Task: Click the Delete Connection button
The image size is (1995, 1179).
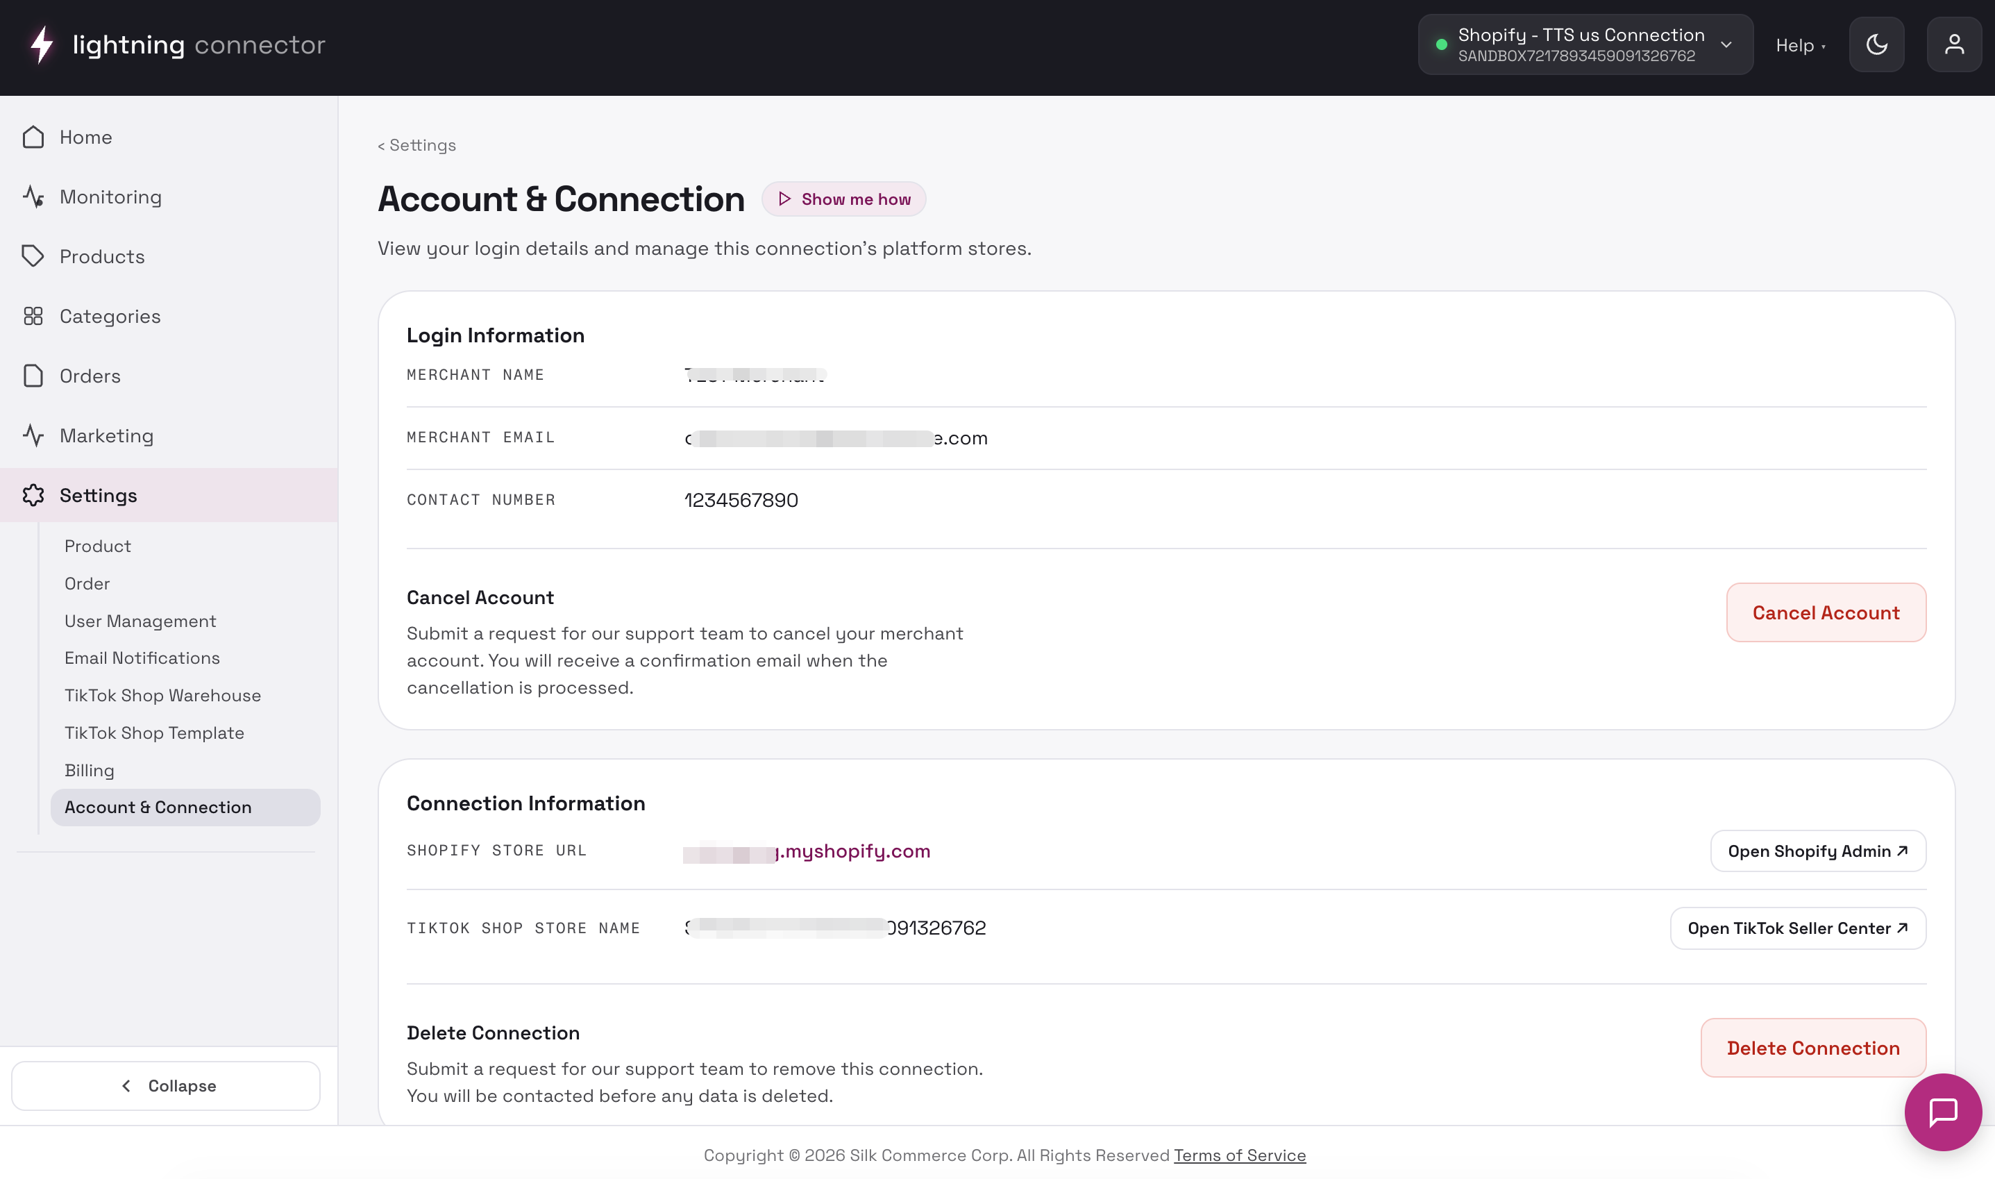Action: [1813, 1048]
